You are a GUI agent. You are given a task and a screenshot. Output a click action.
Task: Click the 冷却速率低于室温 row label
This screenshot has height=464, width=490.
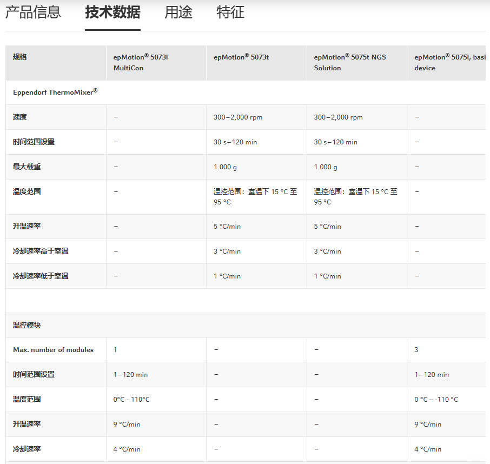pos(41,276)
